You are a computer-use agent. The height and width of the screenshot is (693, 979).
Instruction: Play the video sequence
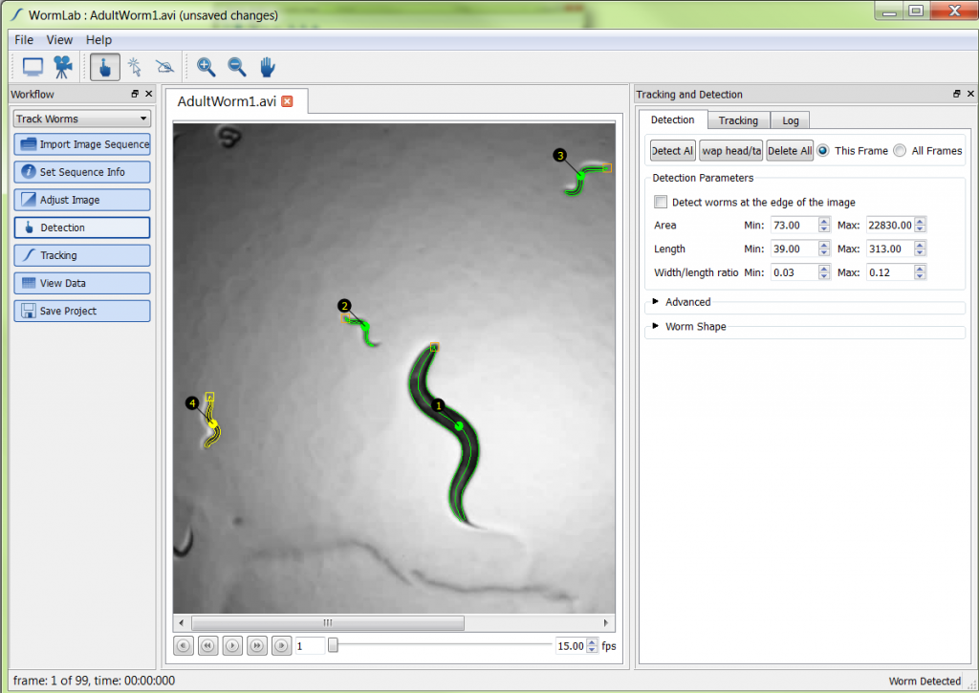coord(232,645)
